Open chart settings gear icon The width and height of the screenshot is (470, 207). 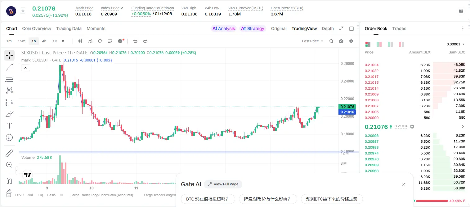pos(351,41)
